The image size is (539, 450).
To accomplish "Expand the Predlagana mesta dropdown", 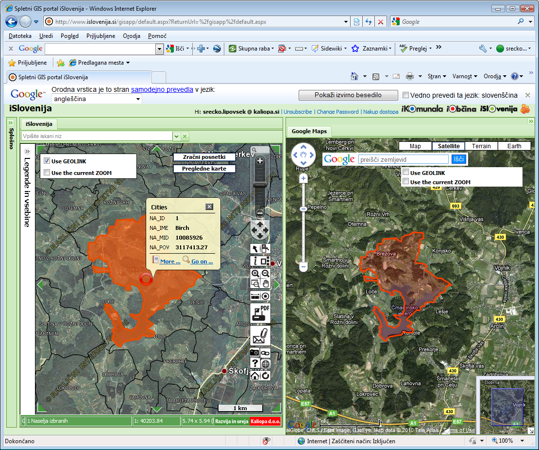I will [128, 63].
